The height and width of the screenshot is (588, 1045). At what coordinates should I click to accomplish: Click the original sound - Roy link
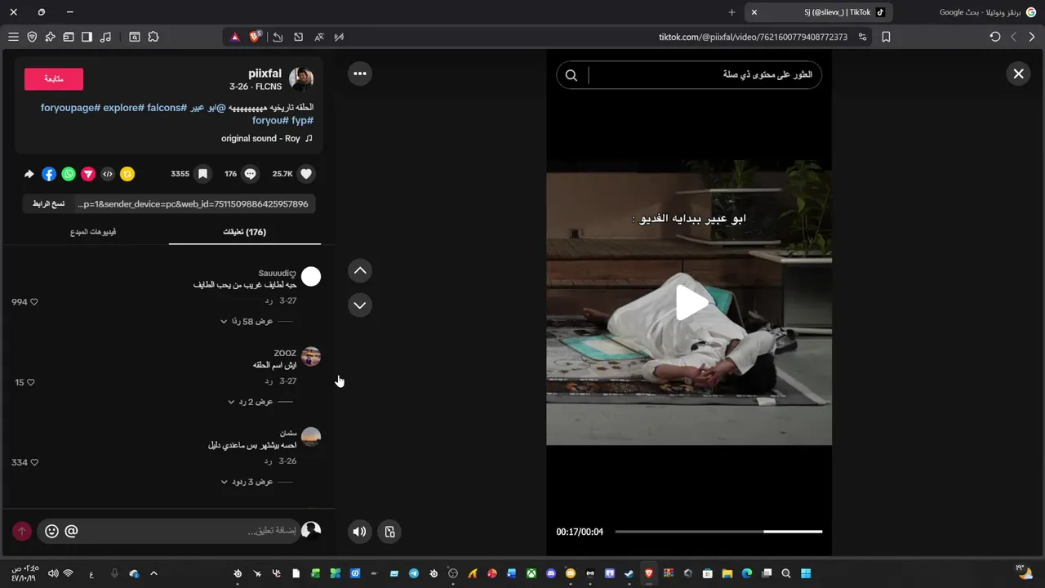pyautogui.click(x=260, y=139)
